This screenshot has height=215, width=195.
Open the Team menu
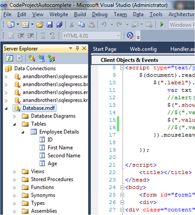120,14
